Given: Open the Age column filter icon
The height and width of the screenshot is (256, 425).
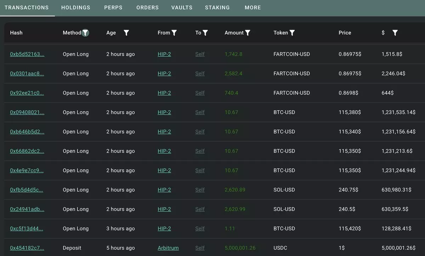Looking at the screenshot, I should point(126,33).
